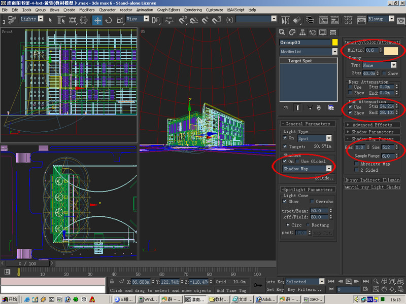The width and height of the screenshot is (406, 304).
Task: Open the Rendering menu
Action: 193,10
